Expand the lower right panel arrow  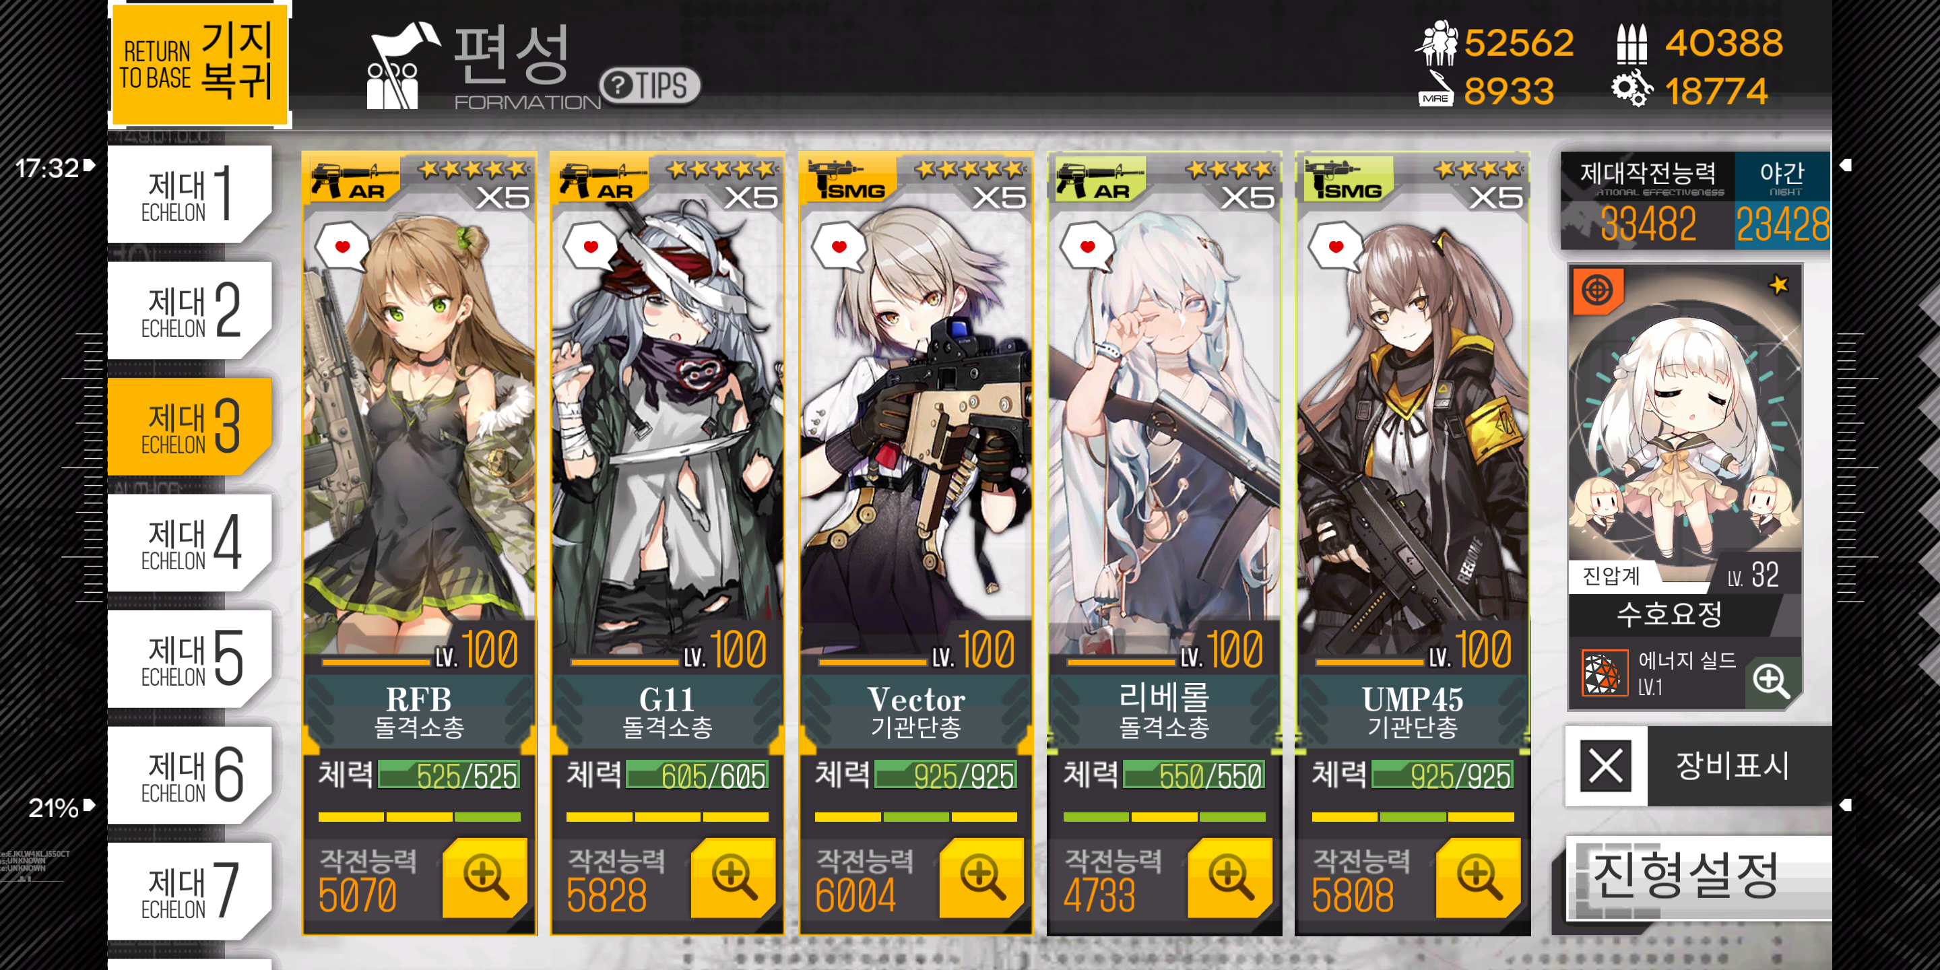click(1846, 805)
